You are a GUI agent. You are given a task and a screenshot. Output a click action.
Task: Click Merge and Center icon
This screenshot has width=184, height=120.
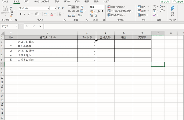coord(82,11)
